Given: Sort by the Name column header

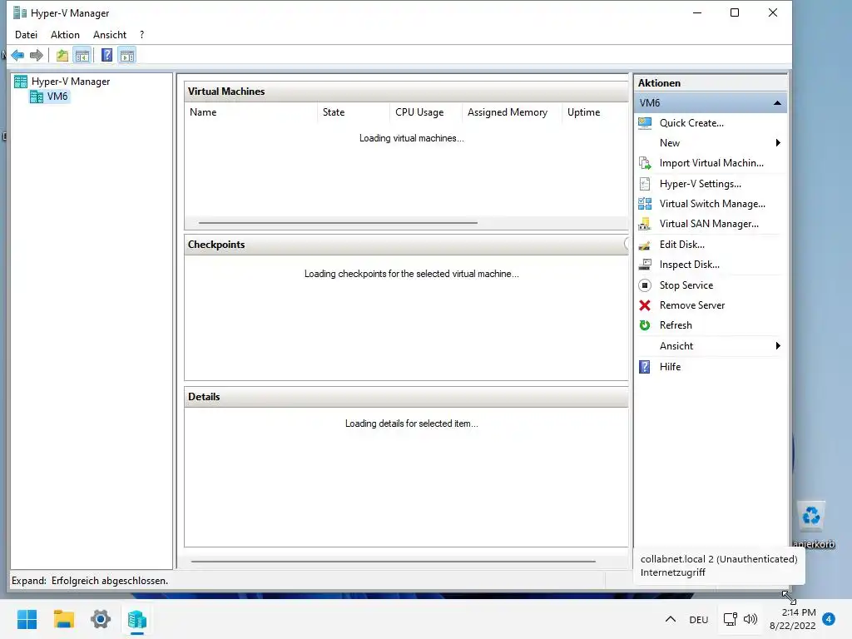Looking at the screenshot, I should (x=251, y=112).
